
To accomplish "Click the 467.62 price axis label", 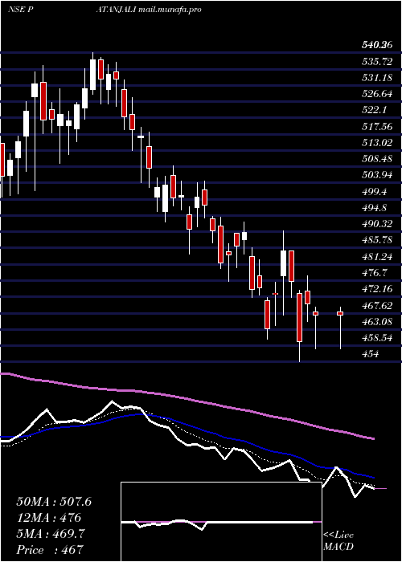I will 377,305.
